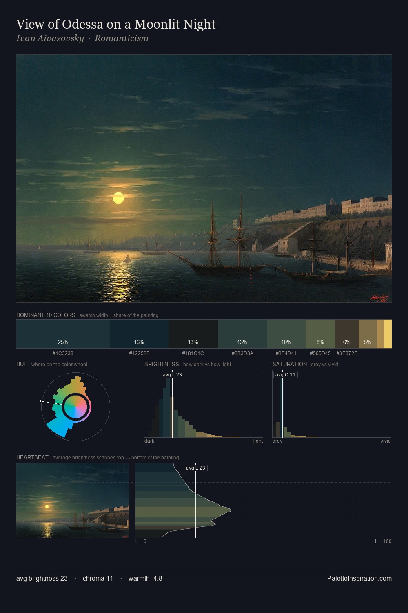Click the heartbeat brightness profile chart
408x613 pixels.
(264, 501)
